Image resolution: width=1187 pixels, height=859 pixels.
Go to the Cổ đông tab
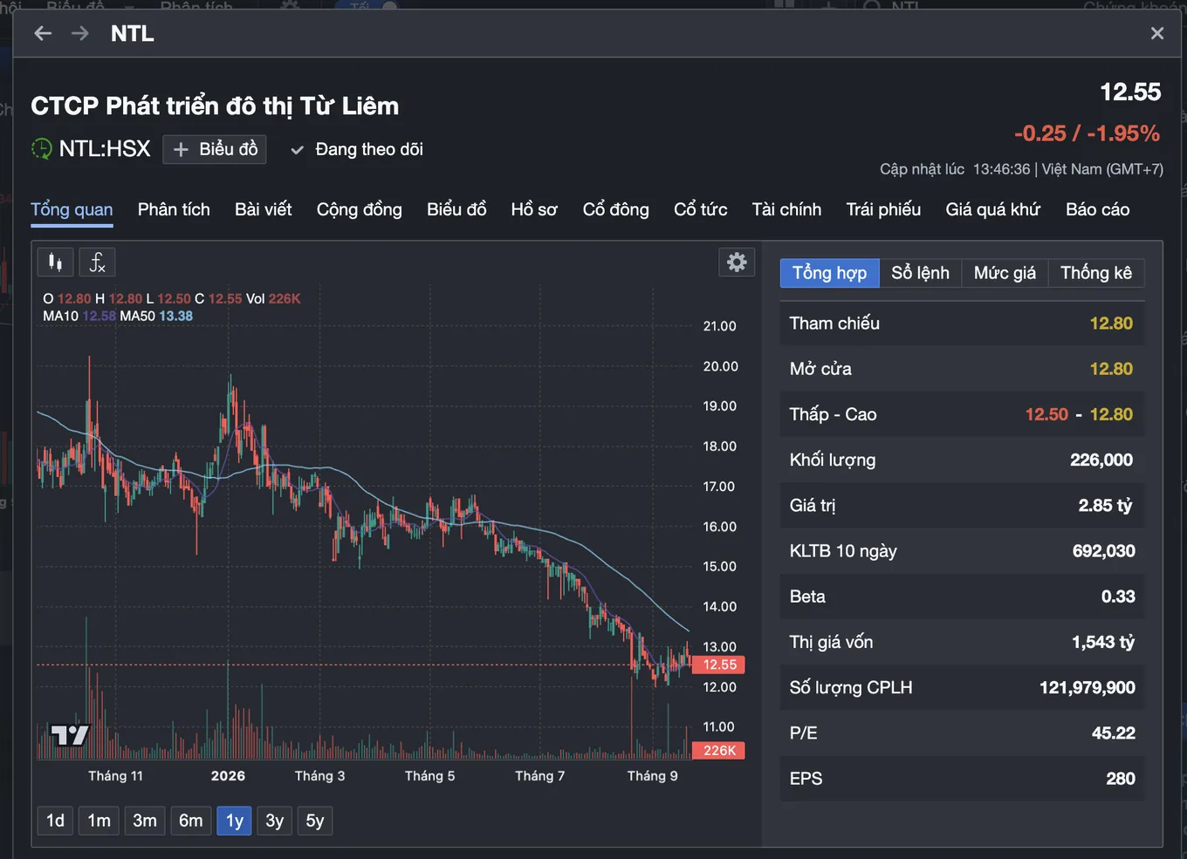point(616,209)
